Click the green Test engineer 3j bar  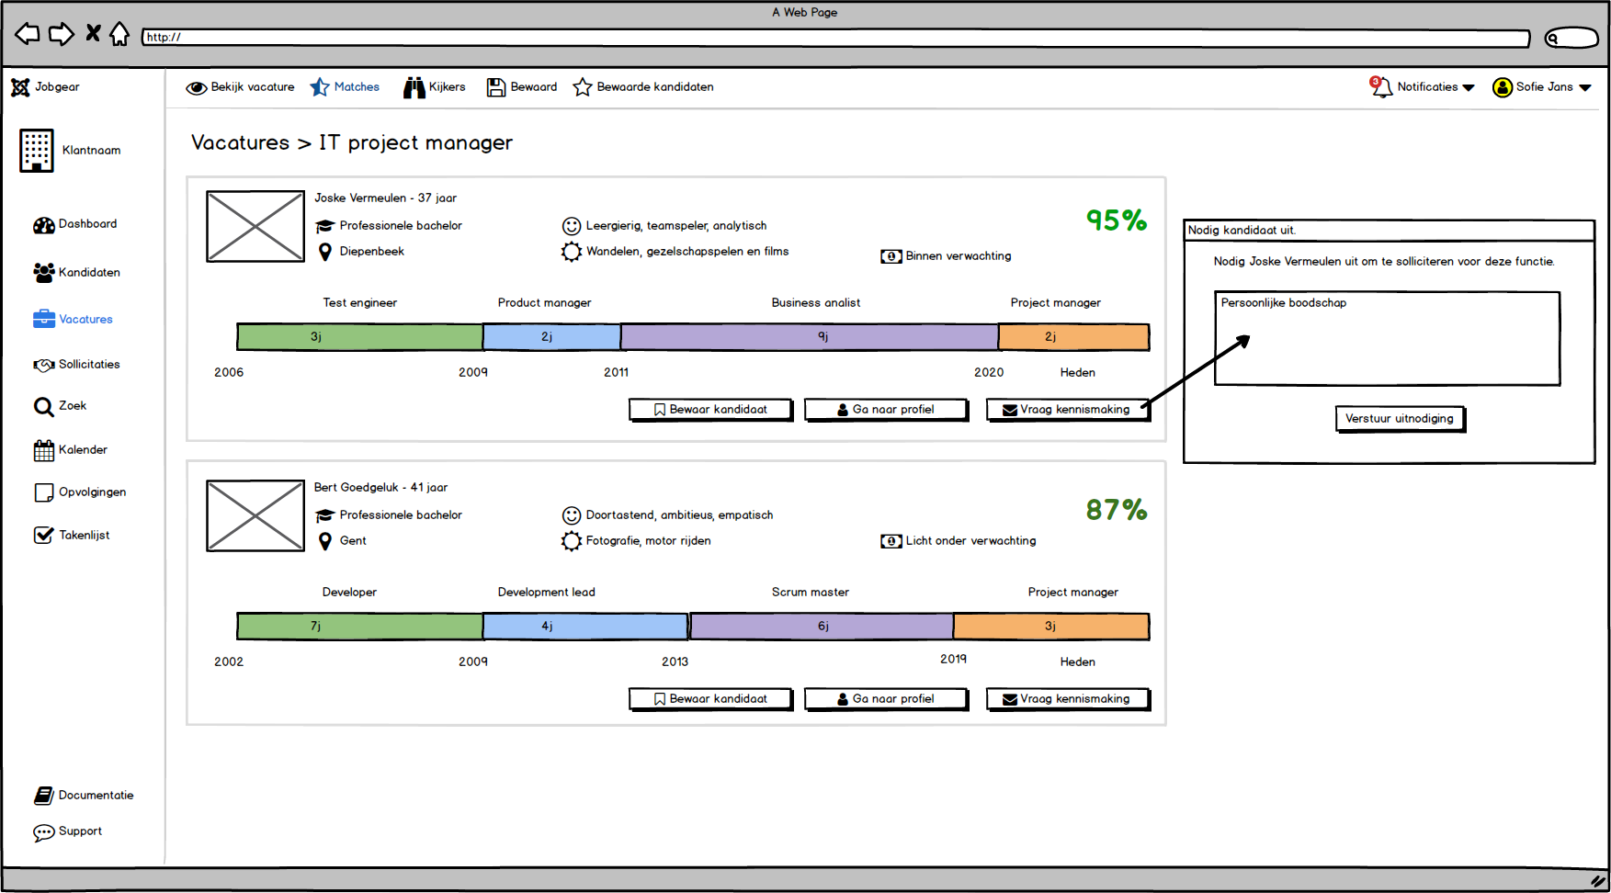[x=359, y=337]
